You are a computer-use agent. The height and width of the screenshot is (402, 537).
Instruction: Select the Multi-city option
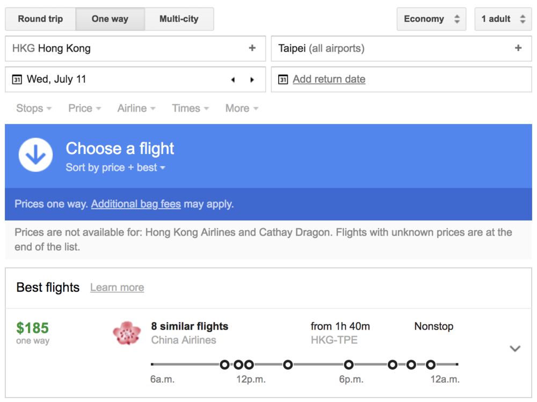(x=179, y=19)
